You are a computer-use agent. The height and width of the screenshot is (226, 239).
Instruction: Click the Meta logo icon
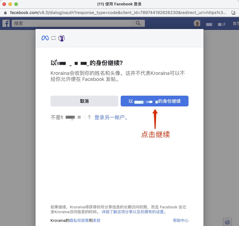(45, 38)
